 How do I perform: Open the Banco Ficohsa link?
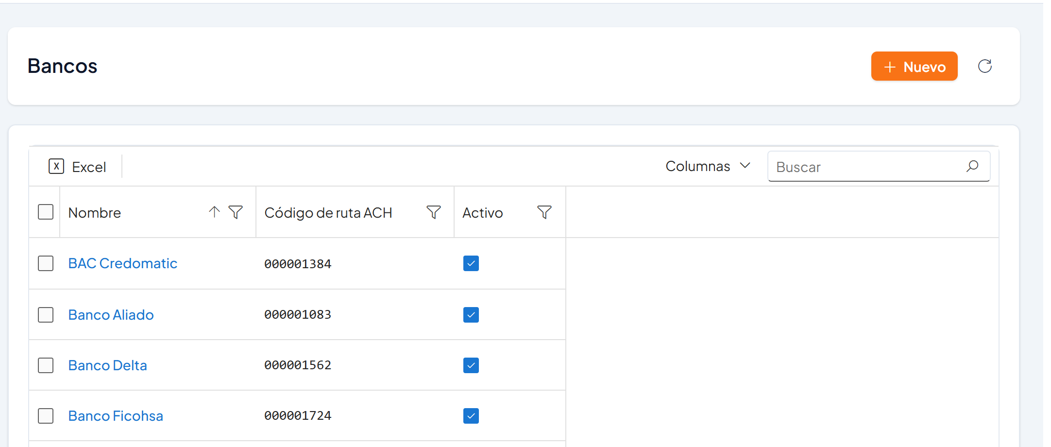[116, 416]
